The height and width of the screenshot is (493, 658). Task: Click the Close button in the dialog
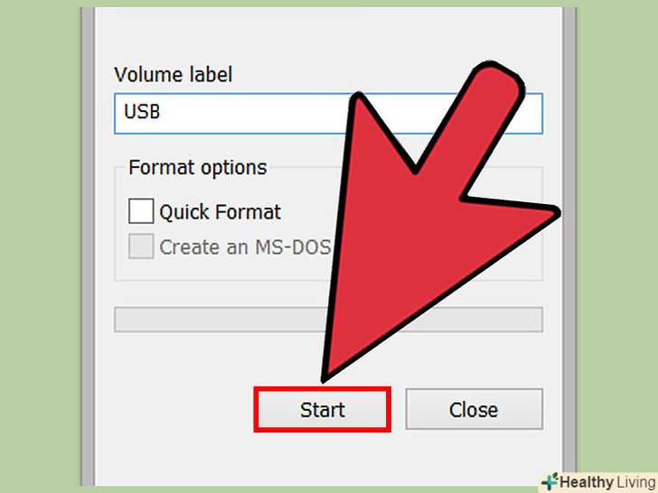click(474, 409)
